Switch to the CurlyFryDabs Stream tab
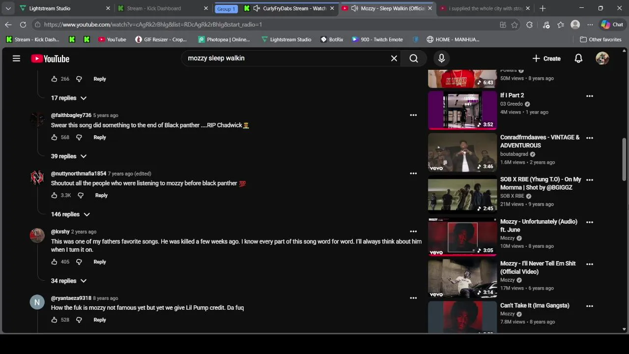This screenshot has width=629, height=354. (x=289, y=8)
